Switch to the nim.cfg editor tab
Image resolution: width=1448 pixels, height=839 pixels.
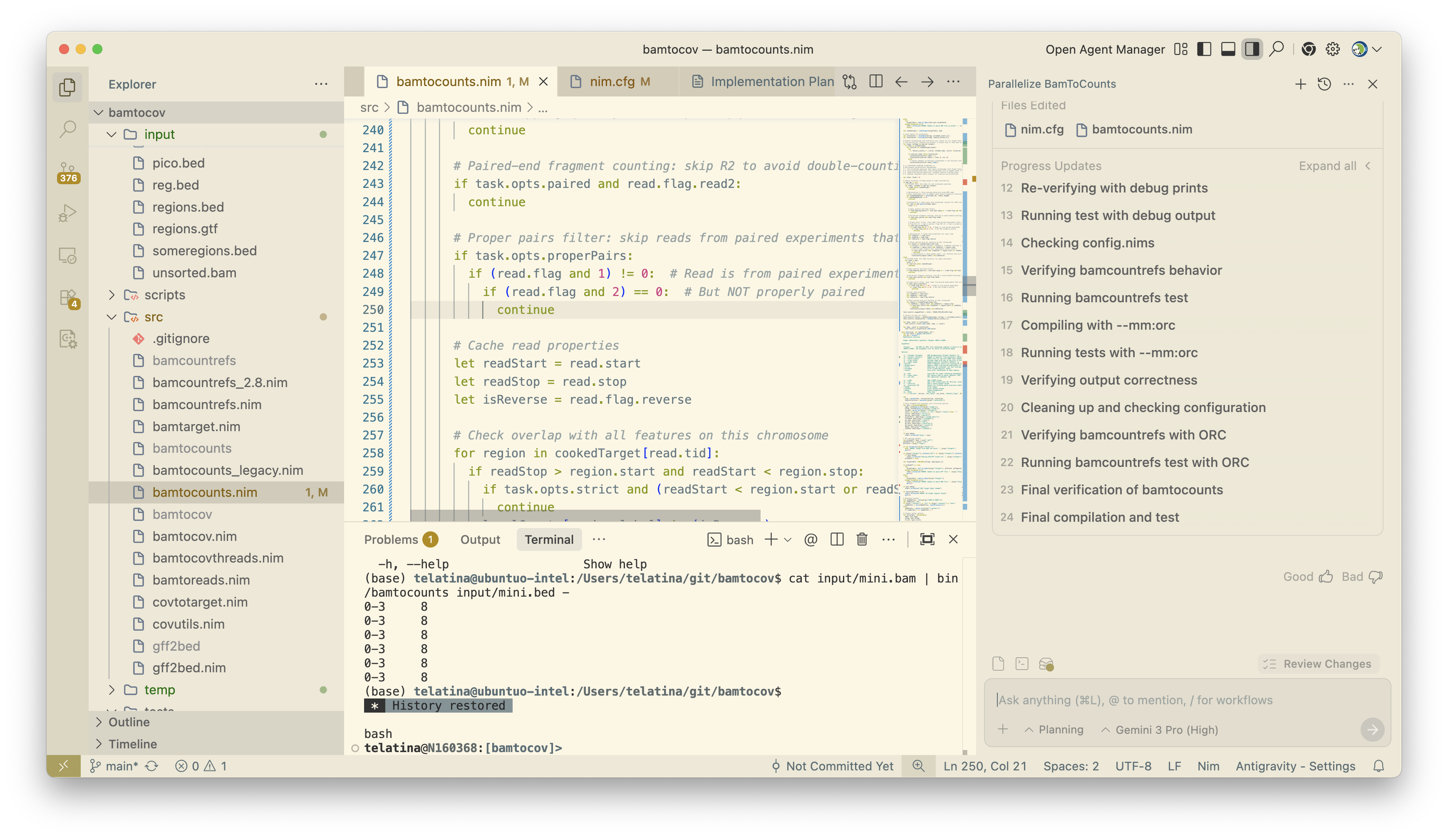612,81
